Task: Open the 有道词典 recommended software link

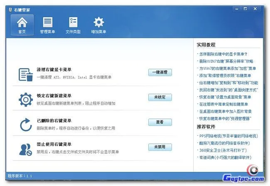Action: point(225,157)
